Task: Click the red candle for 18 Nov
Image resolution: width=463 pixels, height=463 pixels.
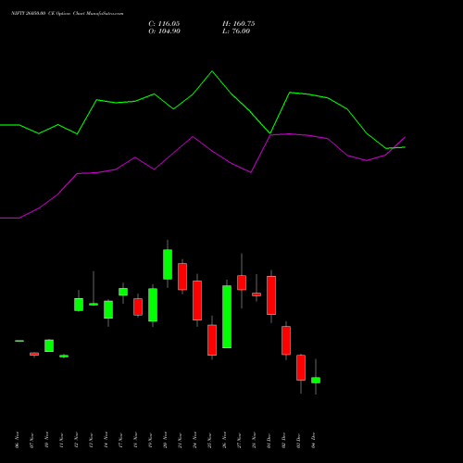Action: (138, 307)
